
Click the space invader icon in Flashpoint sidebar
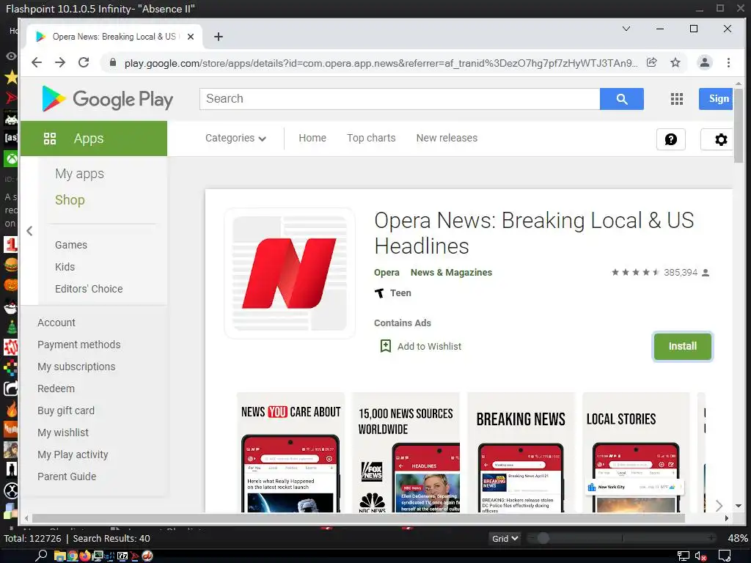click(11, 117)
